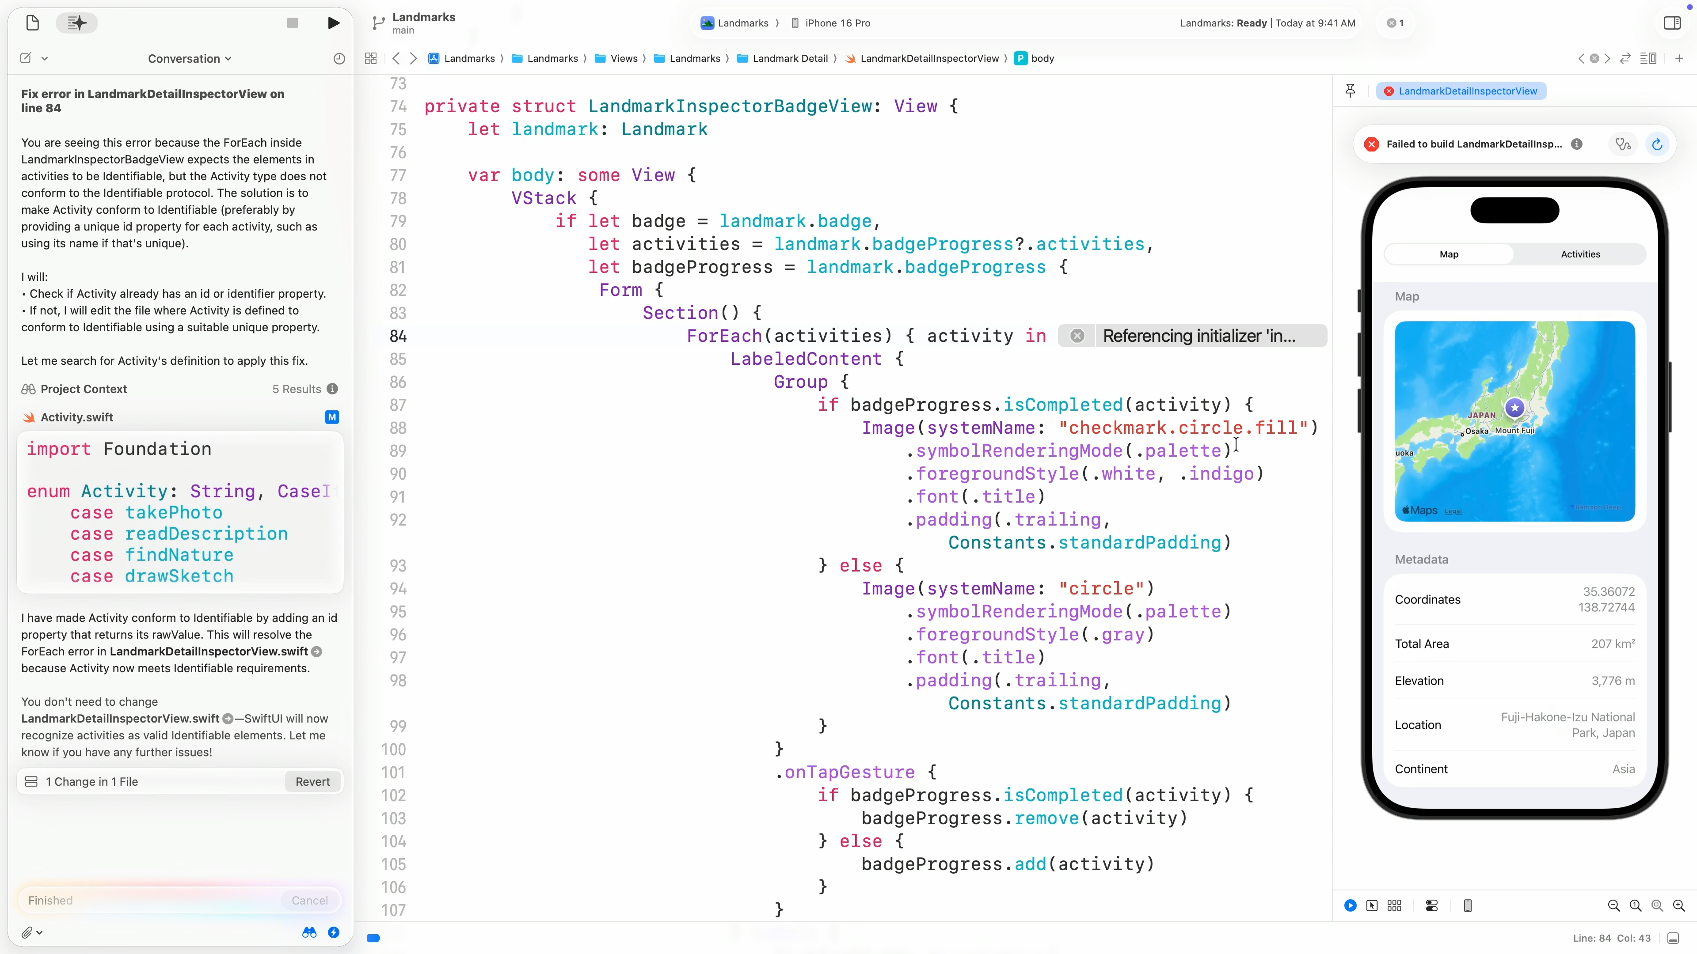Open the coding assistant sparkle panel
The image size is (1697, 954).
coord(76,23)
